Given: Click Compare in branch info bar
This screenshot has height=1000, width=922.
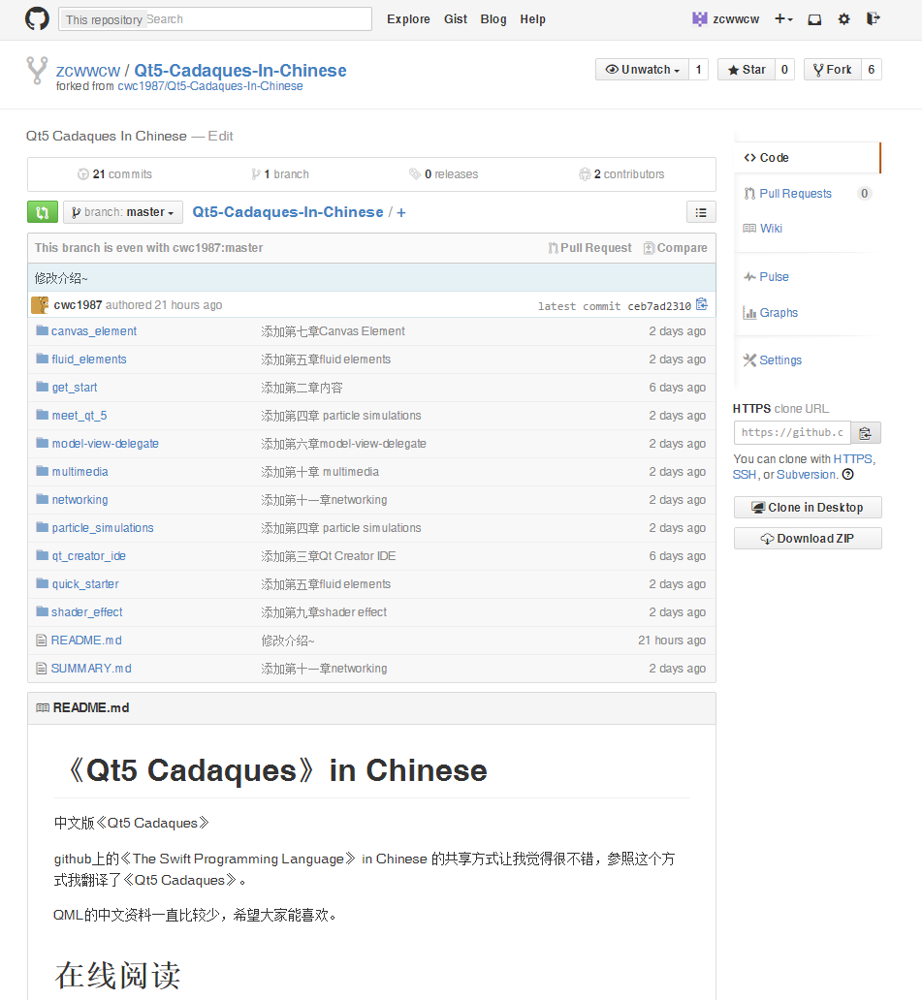Looking at the screenshot, I should point(676,248).
